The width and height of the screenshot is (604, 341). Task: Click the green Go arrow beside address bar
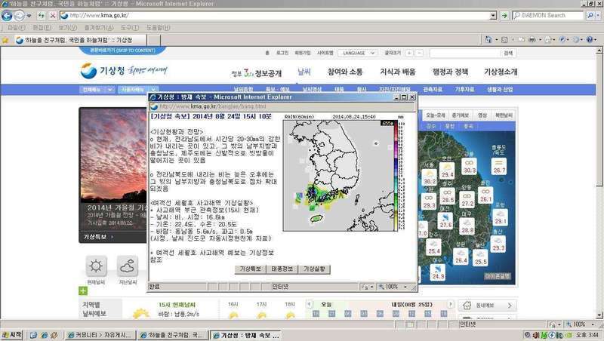504,15
